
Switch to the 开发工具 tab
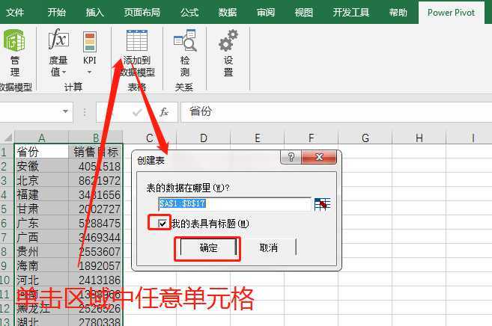[350, 12]
